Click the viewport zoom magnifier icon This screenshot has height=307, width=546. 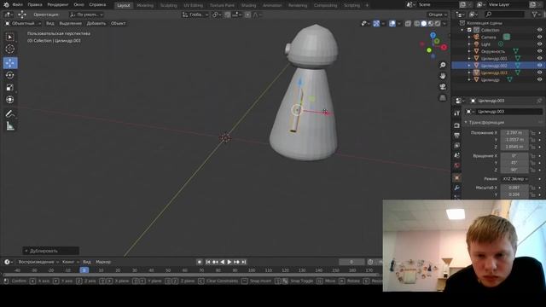pos(443,65)
